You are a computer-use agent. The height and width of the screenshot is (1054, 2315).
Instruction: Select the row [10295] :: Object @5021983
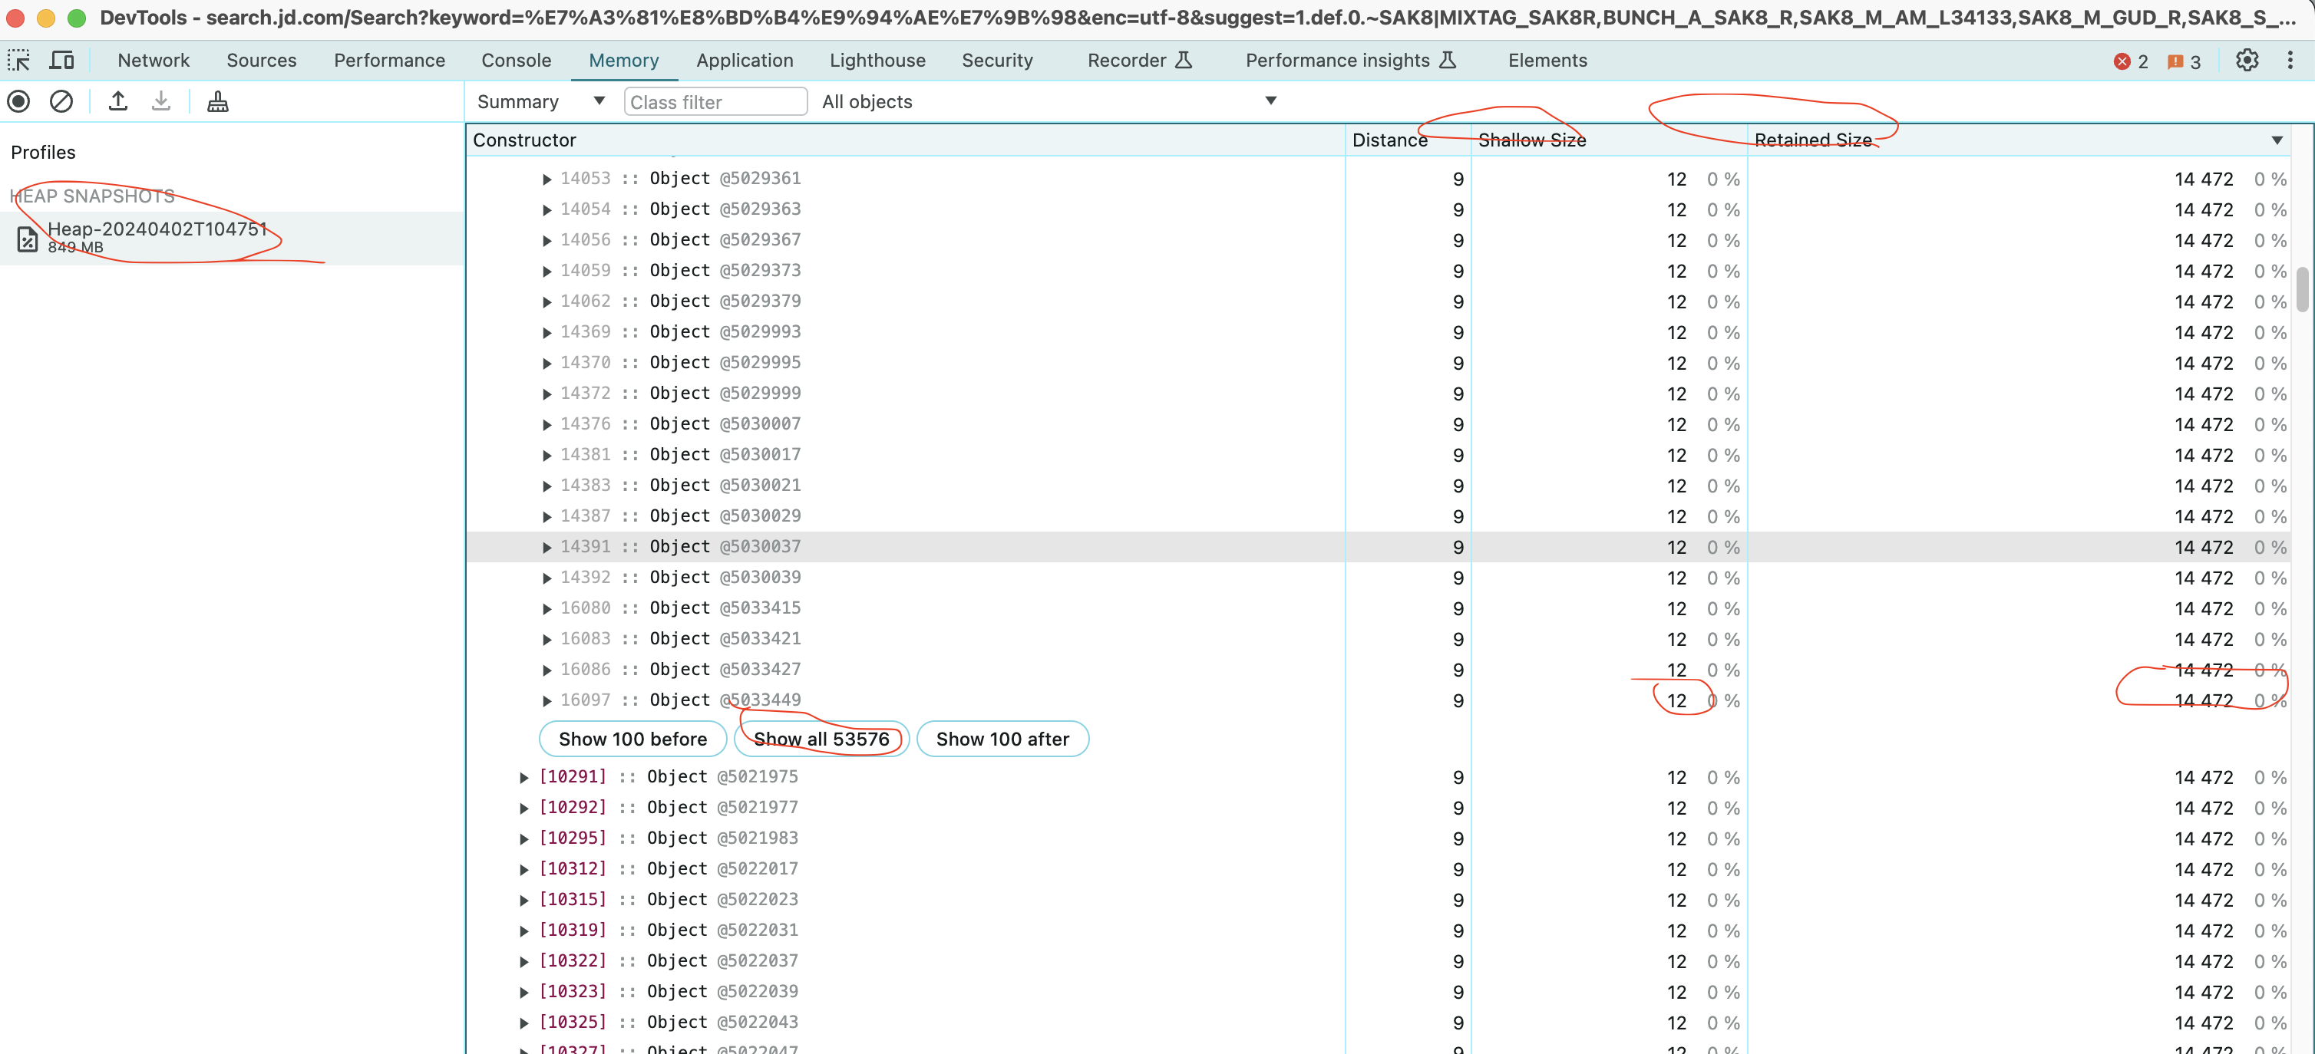pyautogui.click(x=1378, y=838)
